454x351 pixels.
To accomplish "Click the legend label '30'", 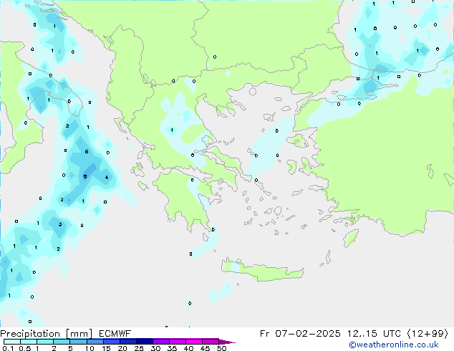I will click(x=155, y=348).
